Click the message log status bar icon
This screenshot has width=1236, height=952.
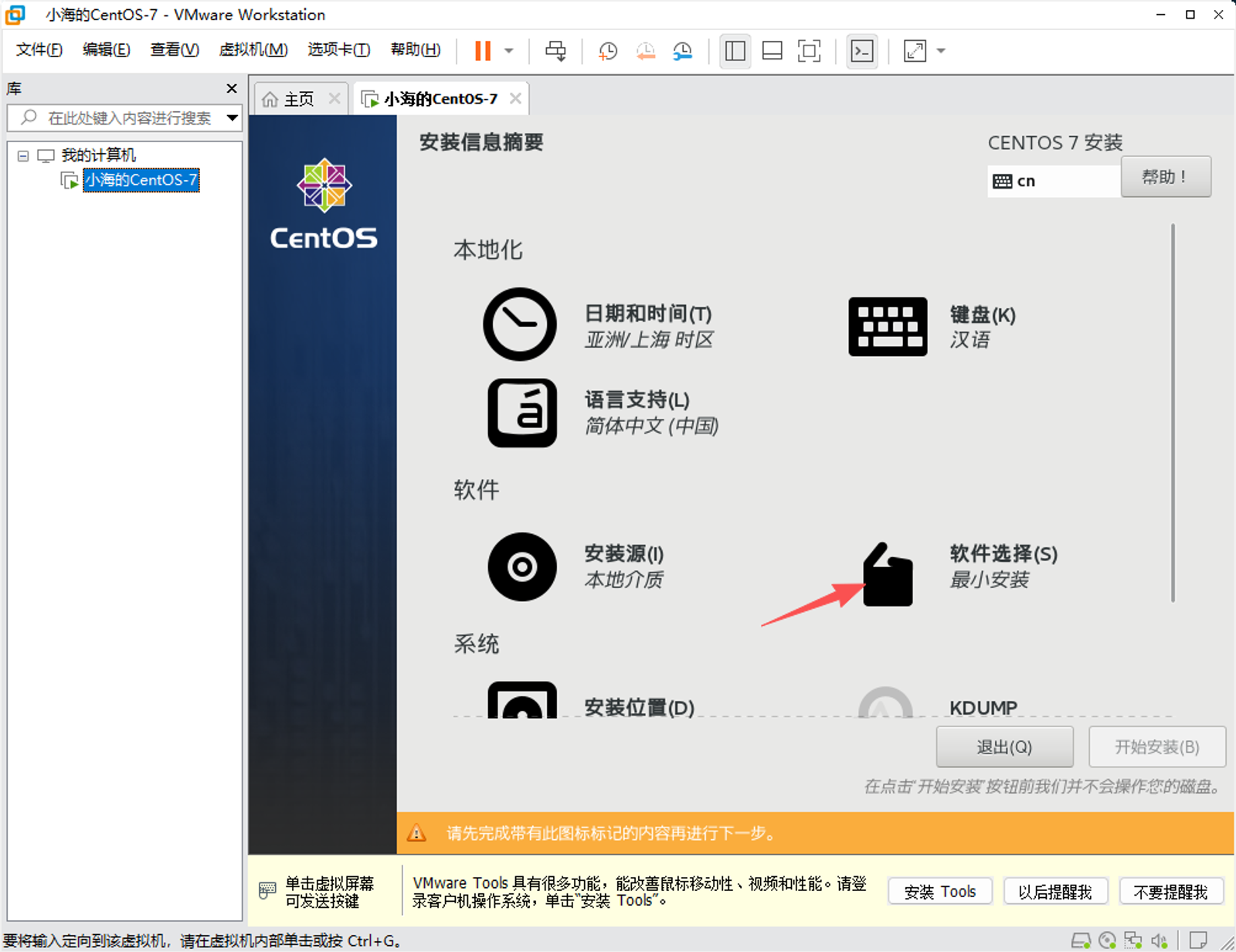pyautogui.click(x=1199, y=940)
